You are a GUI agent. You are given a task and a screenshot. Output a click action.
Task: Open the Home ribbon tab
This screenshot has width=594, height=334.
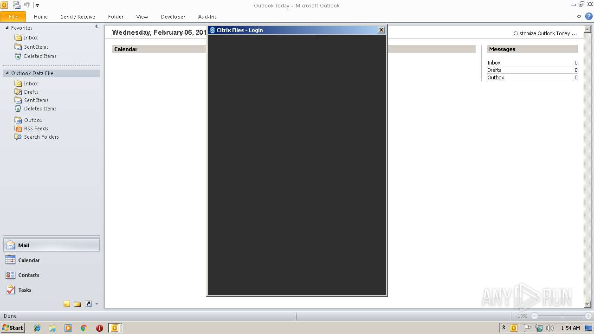[x=41, y=17]
